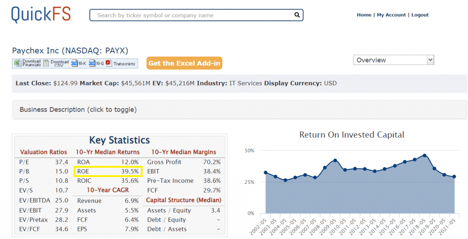
Task: Click the Return On Invested Capital chart title
Action: pyautogui.click(x=351, y=135)
